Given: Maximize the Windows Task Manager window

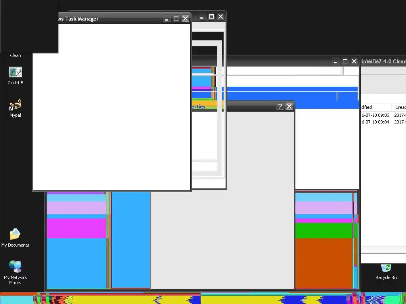Looking at the screenshot, I should tap(176, 19).
